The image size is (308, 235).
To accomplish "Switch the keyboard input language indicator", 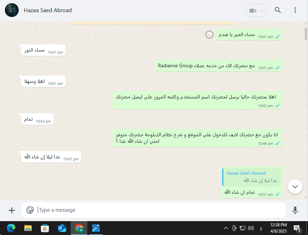I will pyautogui.click(x=261, y=228).
